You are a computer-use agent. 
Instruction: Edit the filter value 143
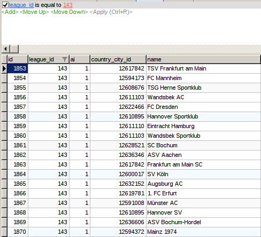68,5
